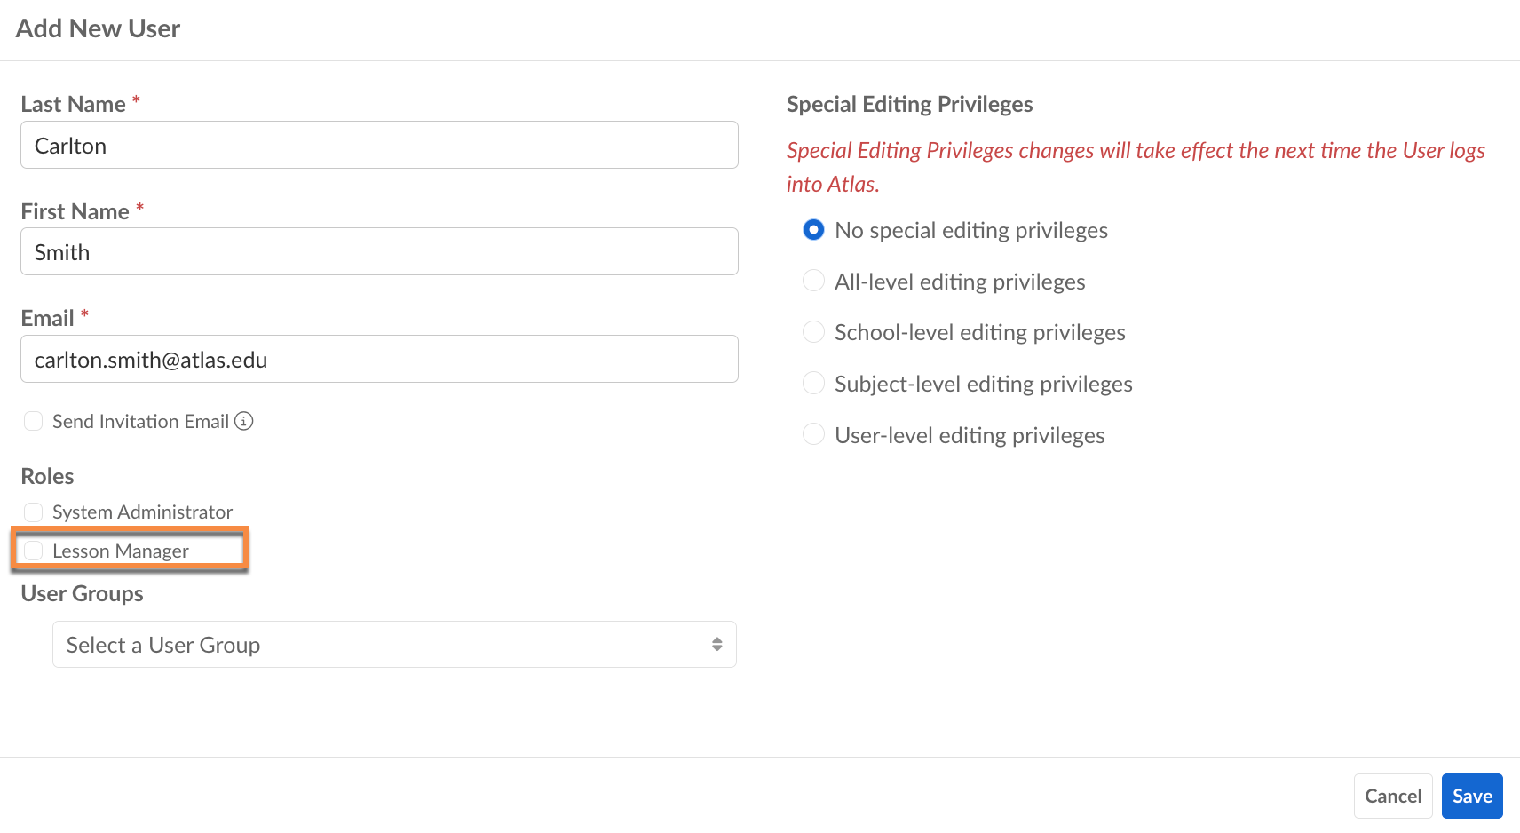Click the Cancel button

tap(1392, 797)
